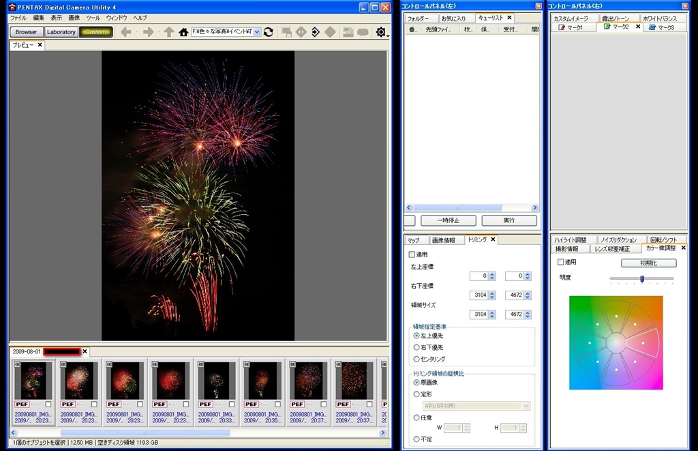Expand the A判/B判 format combo box
The height and width of the screenshot is (451, 698).
(526, 406)
